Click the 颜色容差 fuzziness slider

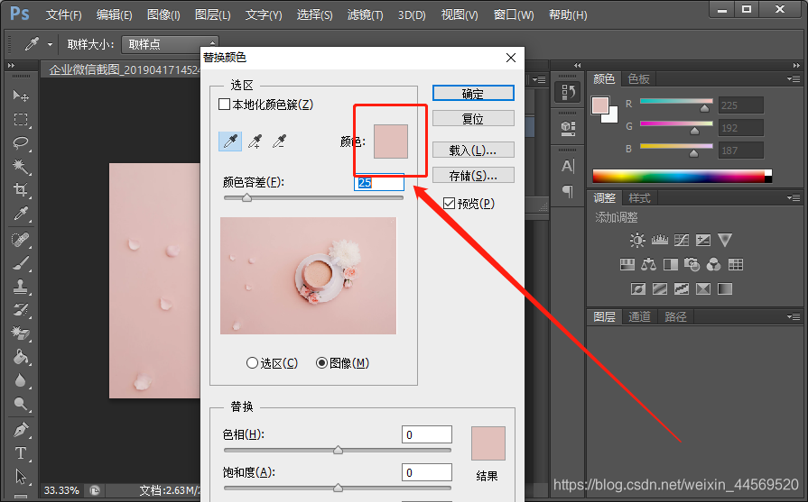[313, 197]
